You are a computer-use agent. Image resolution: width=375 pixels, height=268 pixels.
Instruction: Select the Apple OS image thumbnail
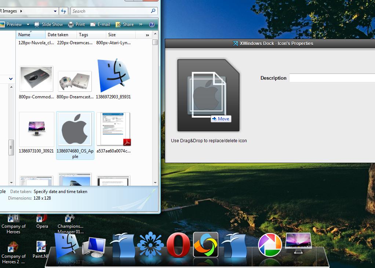[x=75, y=129]
